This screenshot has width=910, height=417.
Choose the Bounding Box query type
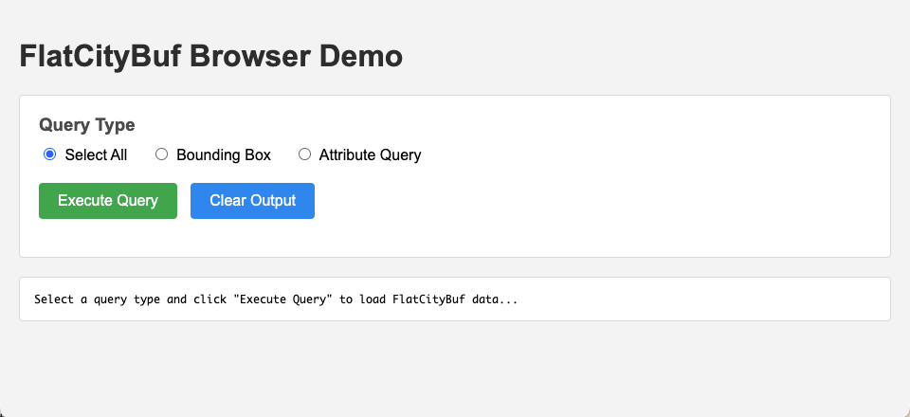pos(162,154)
